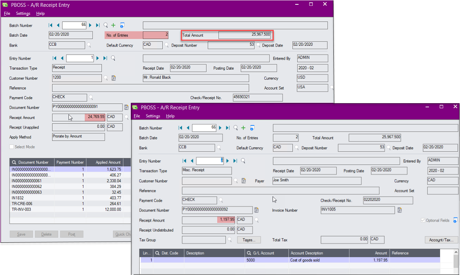Go to last batch in back window
460x275 pixels.
pos(98,25)
